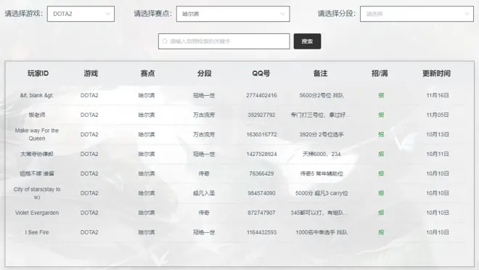This screenshot has height=270, width=479.
Task: Click QQ number 352927792
Action: pos(261,115)
